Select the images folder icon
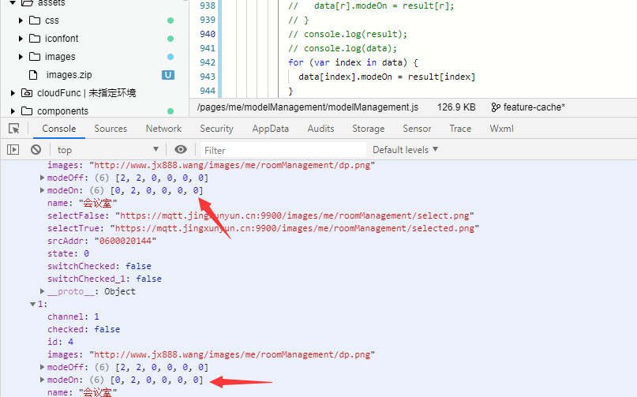 tap(35, 57)
